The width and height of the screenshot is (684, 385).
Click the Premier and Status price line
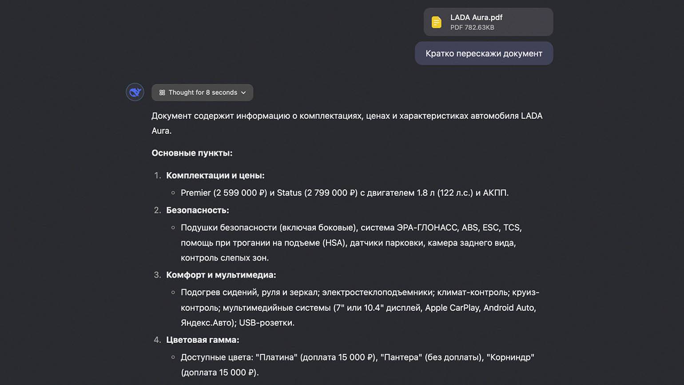tap(345, 193)
